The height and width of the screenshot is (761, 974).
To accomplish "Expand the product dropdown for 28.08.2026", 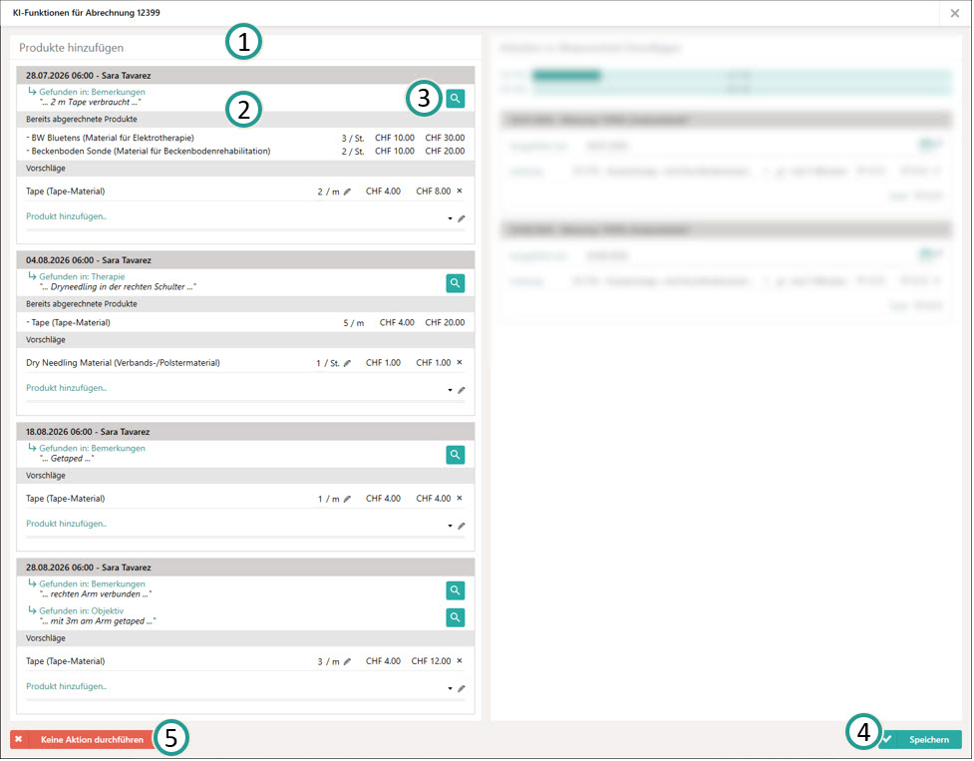I will 450,689.
